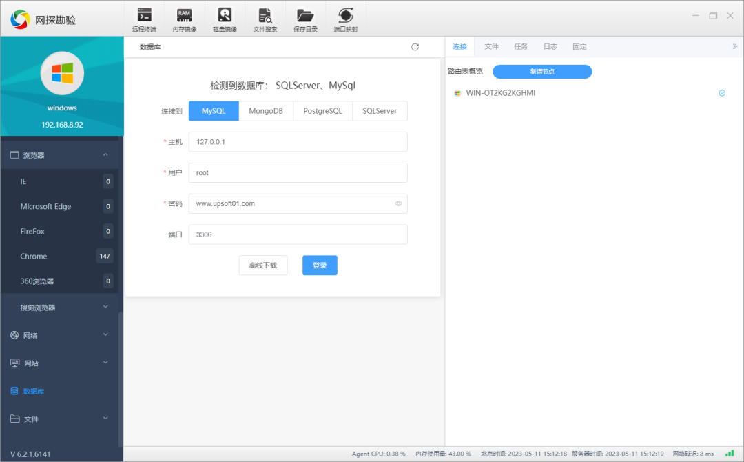The height and width of the screenshot is (462, 744).
Task: Click the Windows logo avatar
Action: click(62, 73)
